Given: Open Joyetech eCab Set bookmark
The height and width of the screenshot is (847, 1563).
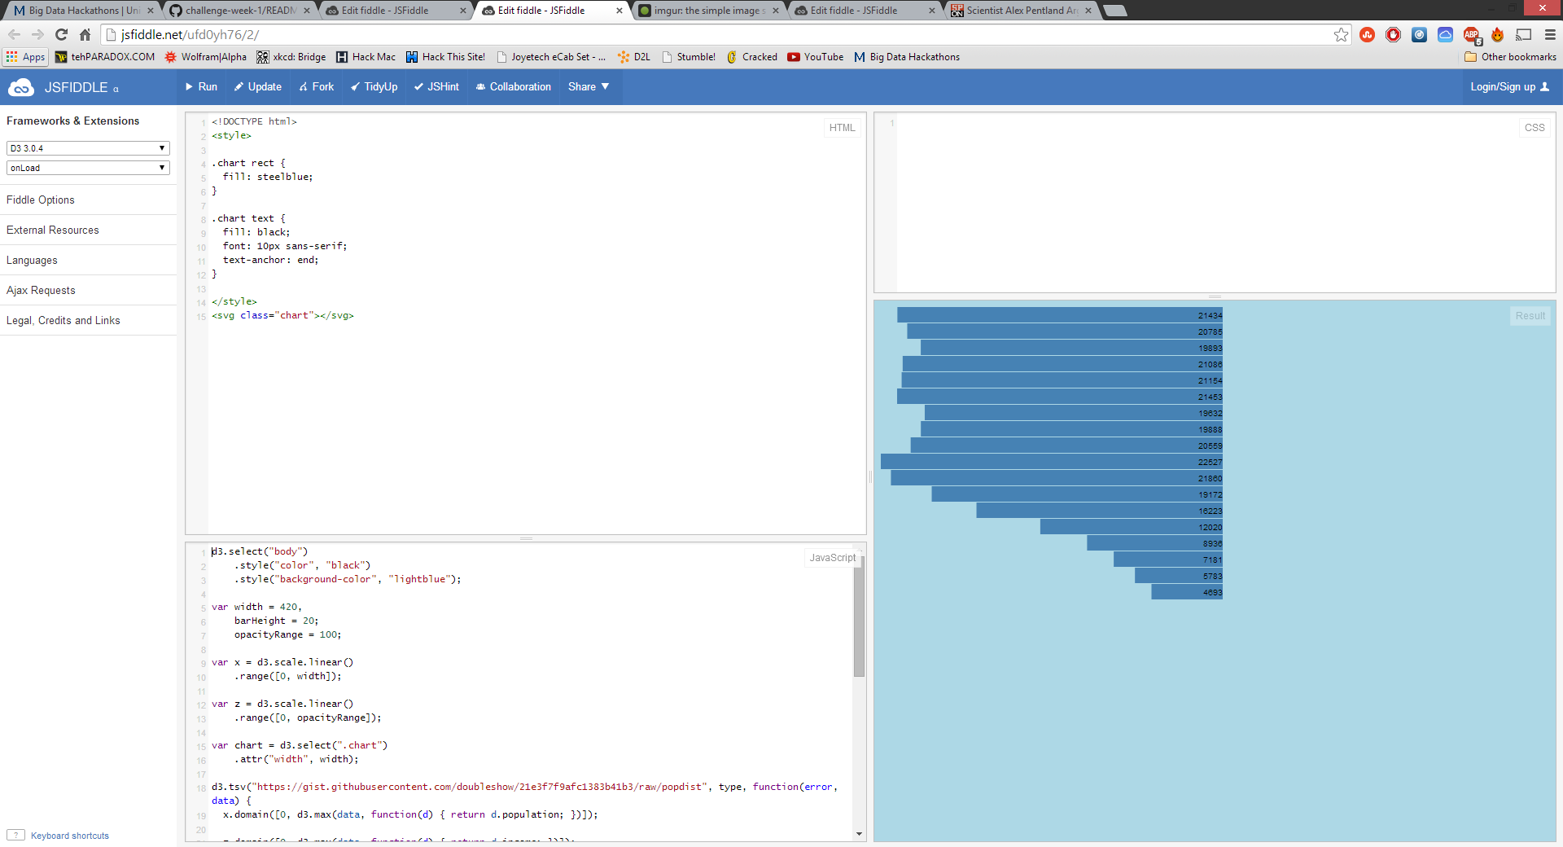Looking at the screenshot, I should [x=551, y=57].
